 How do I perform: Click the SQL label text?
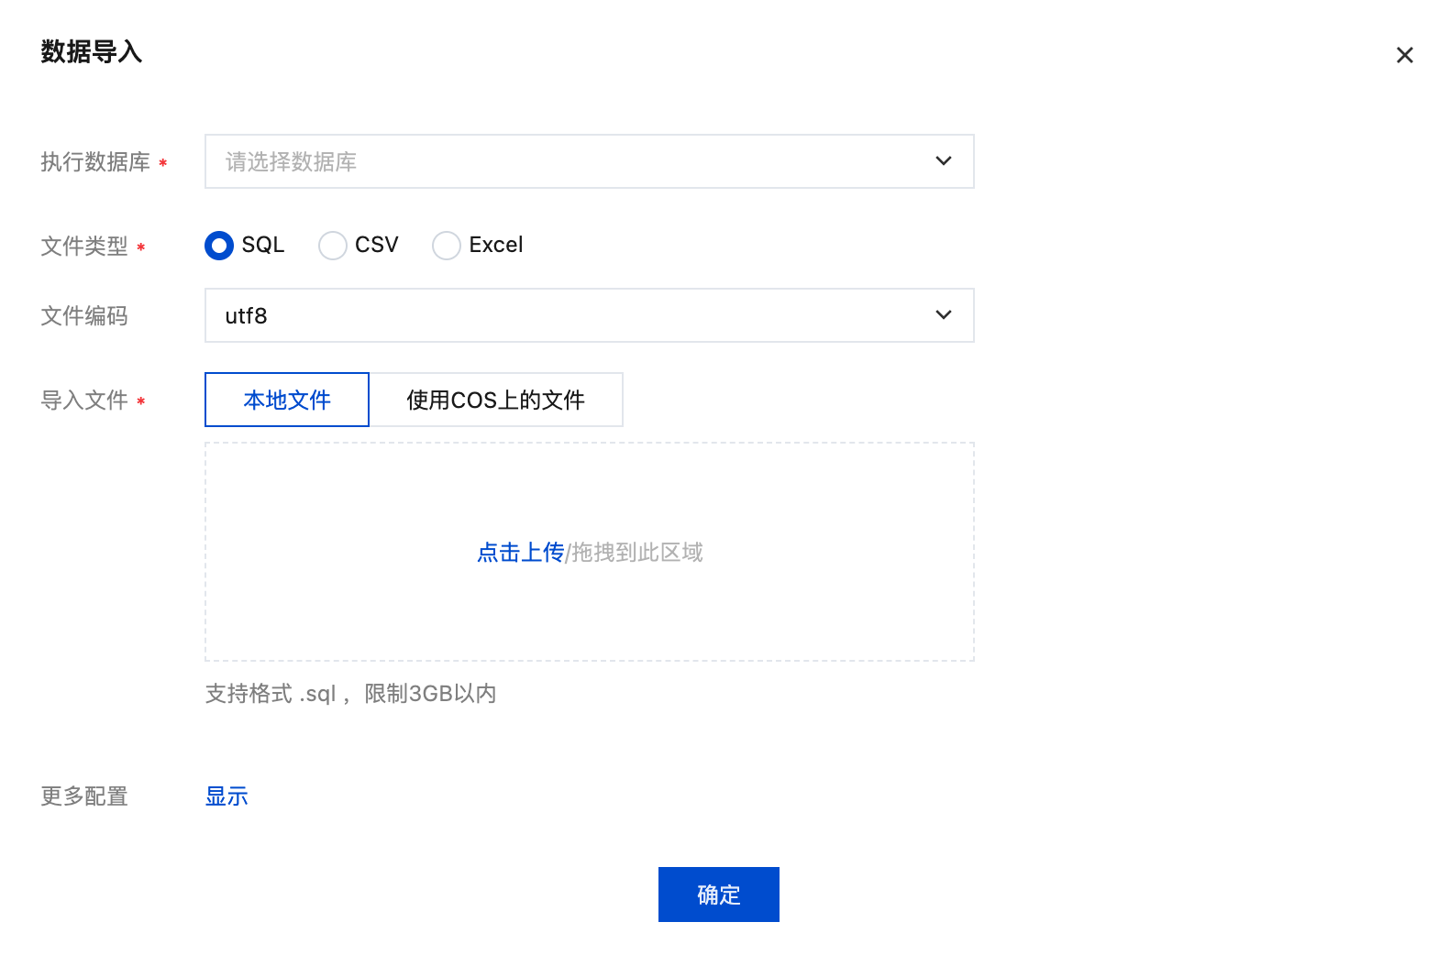point(263,245)
